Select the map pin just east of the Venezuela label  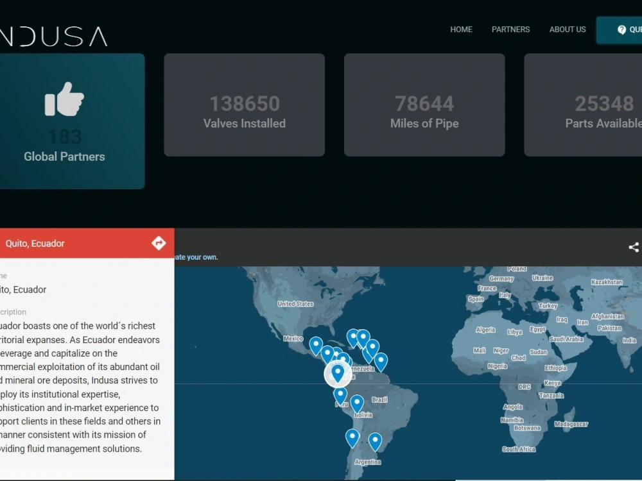tap(381, 362)
